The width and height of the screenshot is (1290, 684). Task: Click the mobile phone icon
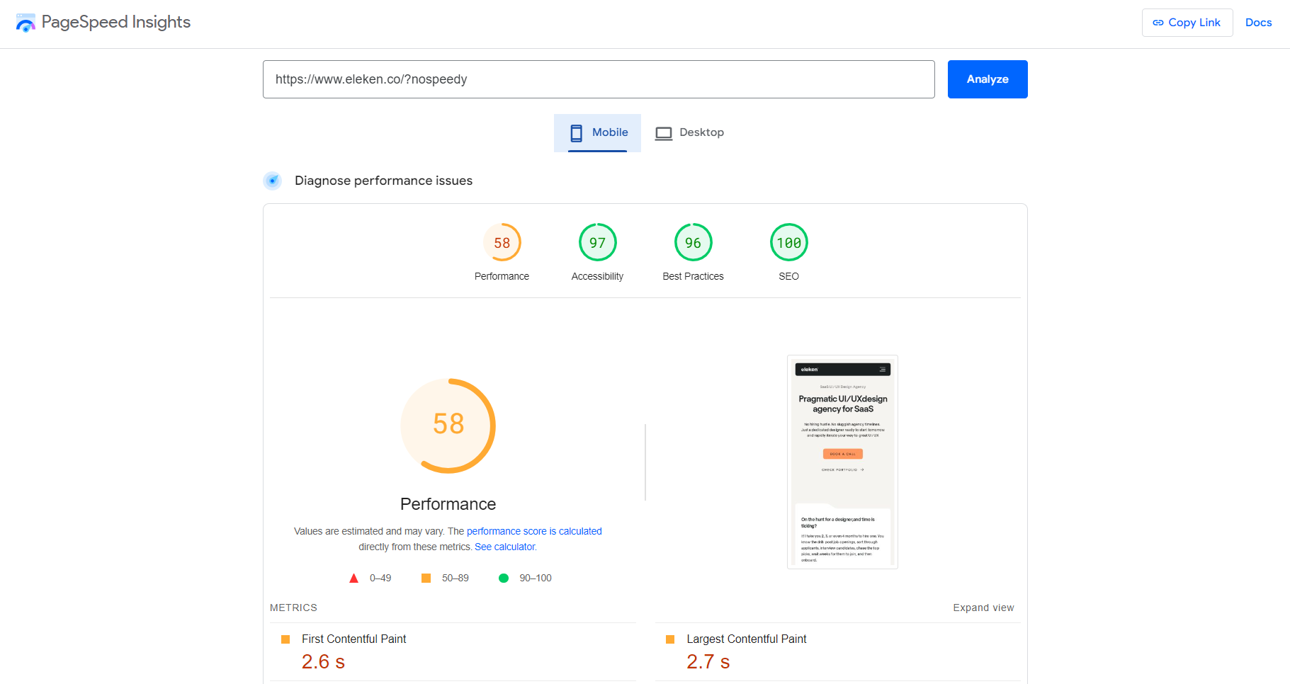[577, 133]
